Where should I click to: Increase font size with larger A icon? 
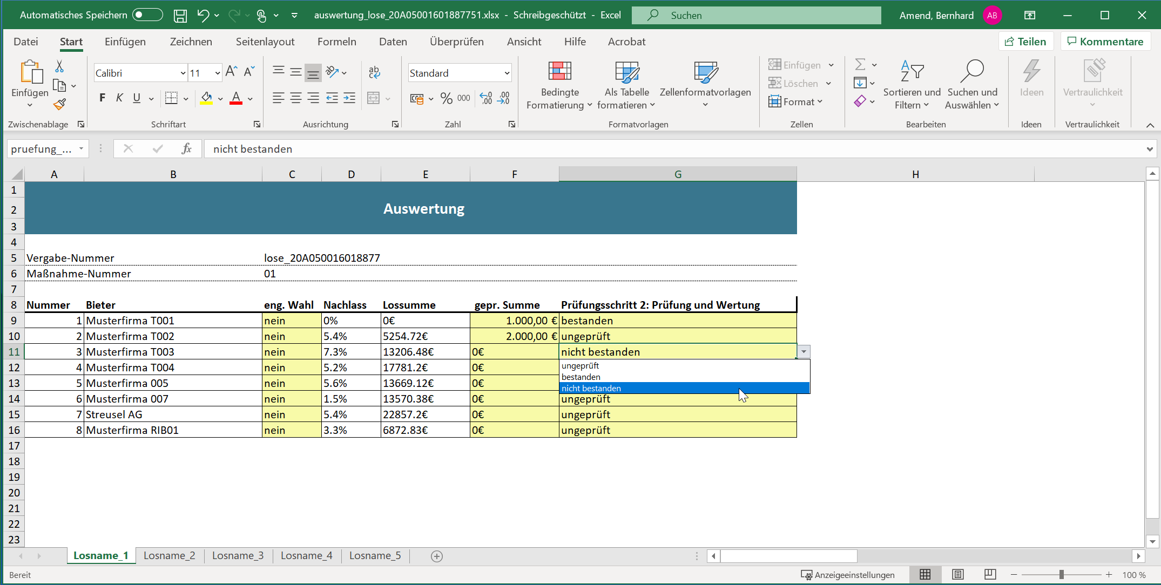pos(231,72)
